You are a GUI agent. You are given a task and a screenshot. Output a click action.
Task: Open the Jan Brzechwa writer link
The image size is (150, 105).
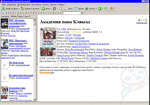[81, 44]
